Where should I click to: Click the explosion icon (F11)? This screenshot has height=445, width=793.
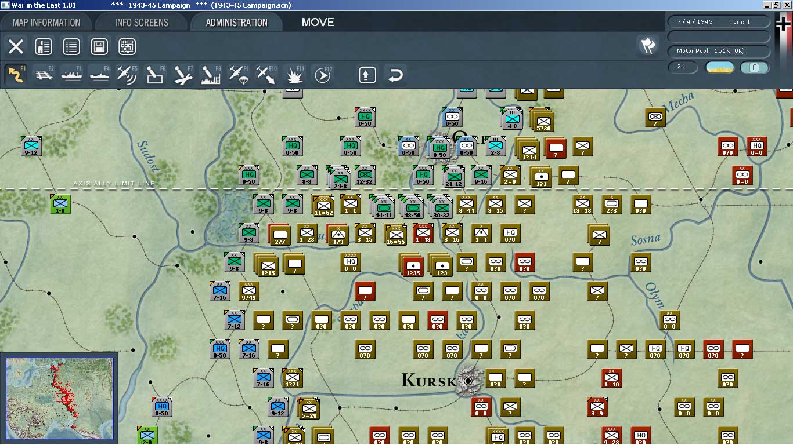click(x=294, y=75)
